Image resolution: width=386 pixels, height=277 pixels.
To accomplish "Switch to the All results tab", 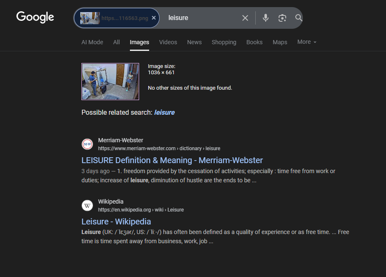I will (117, 42).
